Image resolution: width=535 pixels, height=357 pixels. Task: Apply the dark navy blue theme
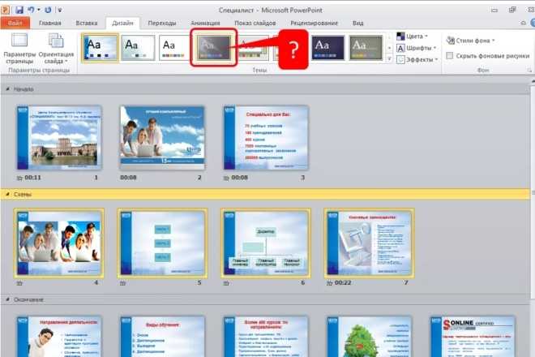[x=327, y=48]
